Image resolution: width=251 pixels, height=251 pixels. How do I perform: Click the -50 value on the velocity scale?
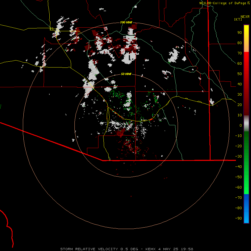click(x=238, y=177)
